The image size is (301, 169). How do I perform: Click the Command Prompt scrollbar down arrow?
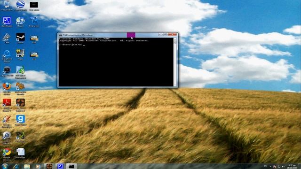(175, 85)
